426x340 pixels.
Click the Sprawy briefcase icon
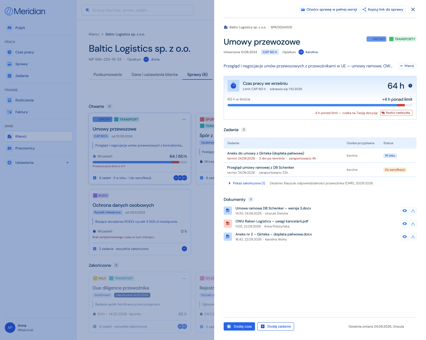point(9,64)
